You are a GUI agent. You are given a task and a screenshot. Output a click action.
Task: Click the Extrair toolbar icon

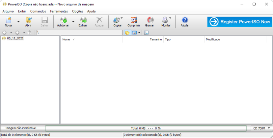pos(83,22)
